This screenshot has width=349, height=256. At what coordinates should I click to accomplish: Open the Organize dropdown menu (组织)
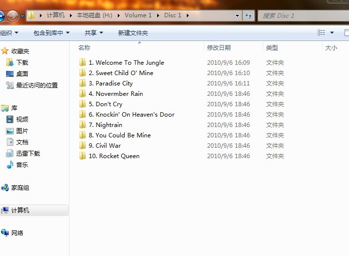point(9,33)
